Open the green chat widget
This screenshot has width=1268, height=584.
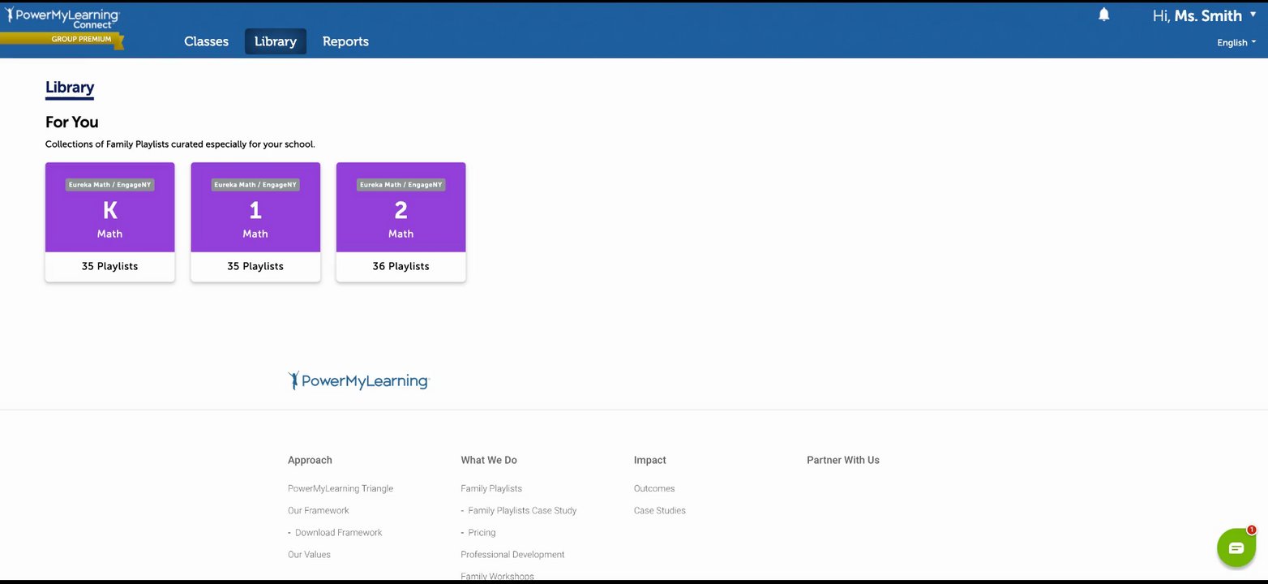pos(1236,547)
